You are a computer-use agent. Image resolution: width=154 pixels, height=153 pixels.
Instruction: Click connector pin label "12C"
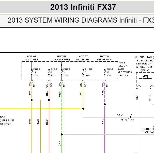47,86
